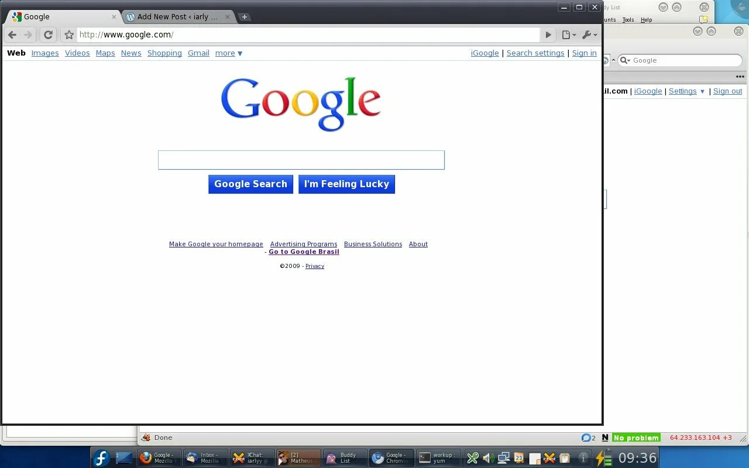Viewport: 749px width, 468px height.
Task: Open Search settings link
Action: 535,53
